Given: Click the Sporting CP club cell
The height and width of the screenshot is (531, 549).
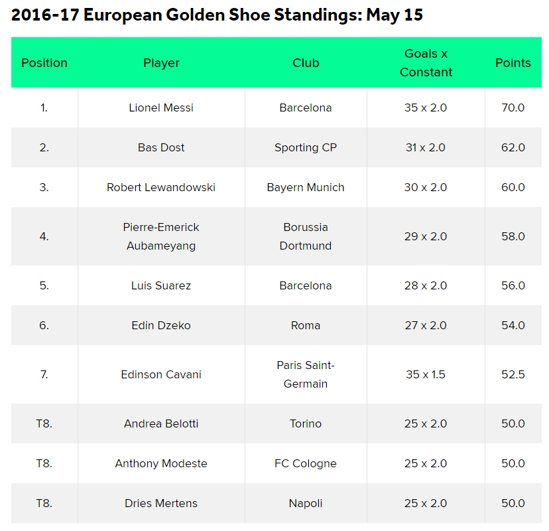Looking at the screenshot, I should point(306,147).
